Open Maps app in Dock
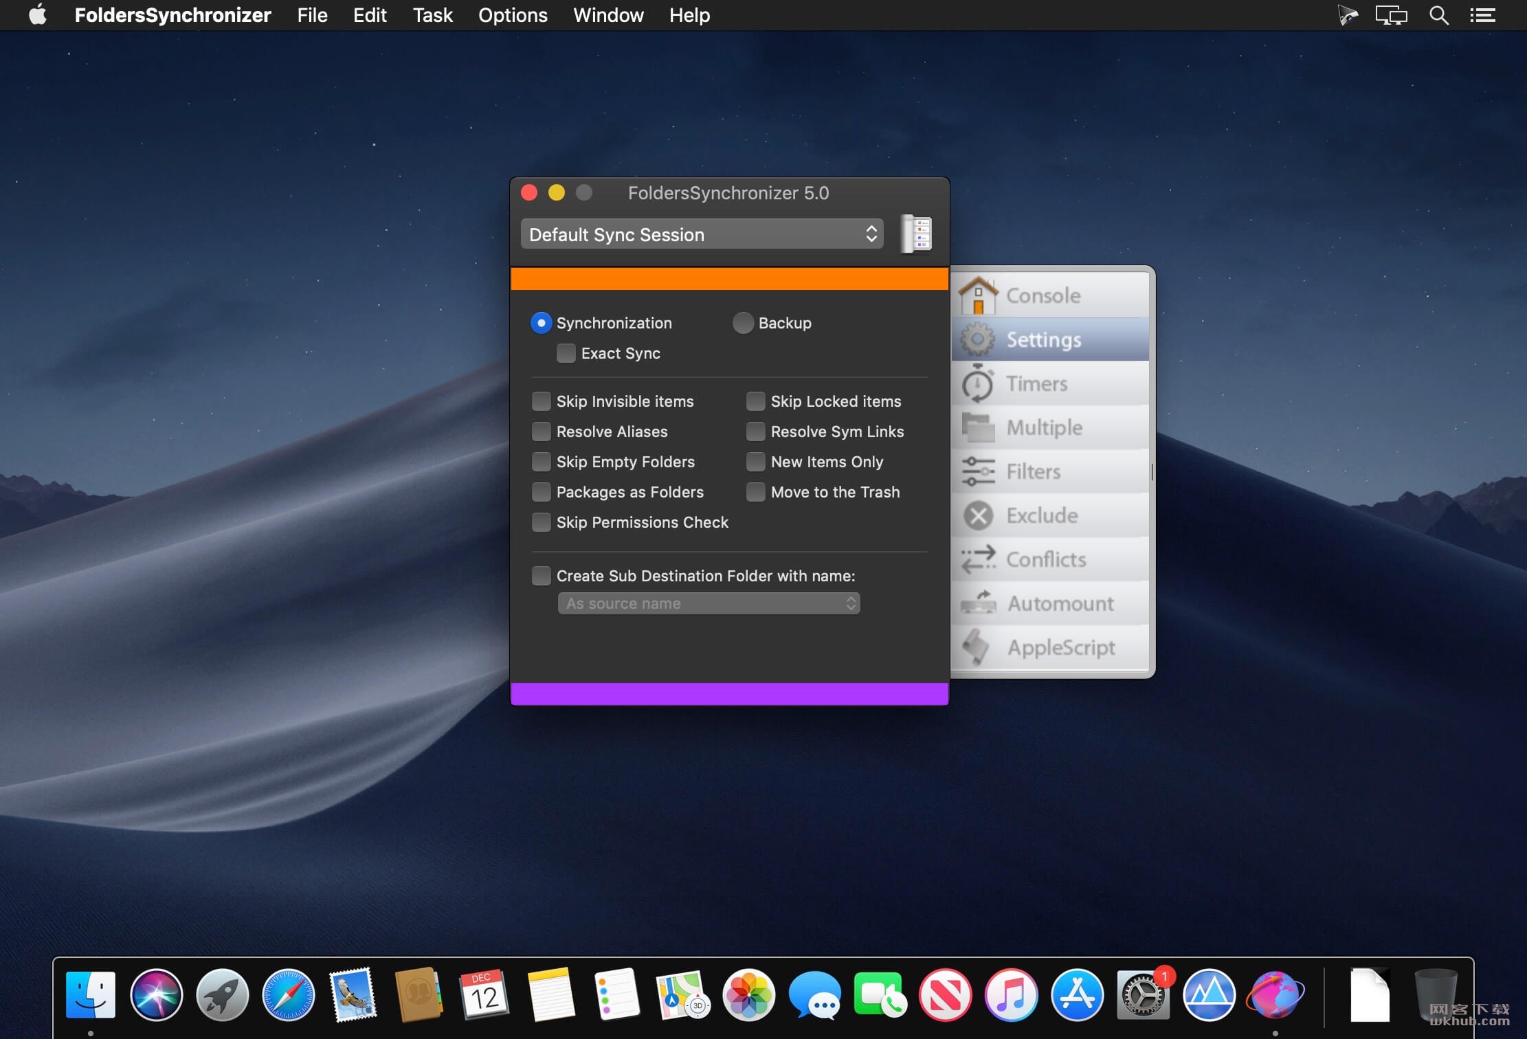The height and width of the screenshot is (1039, 1527). point(682,994)
